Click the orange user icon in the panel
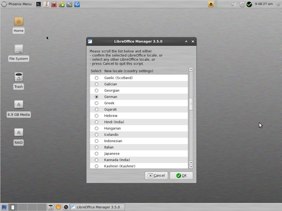Viewport: 282px width, 211px height. [211, 4]
